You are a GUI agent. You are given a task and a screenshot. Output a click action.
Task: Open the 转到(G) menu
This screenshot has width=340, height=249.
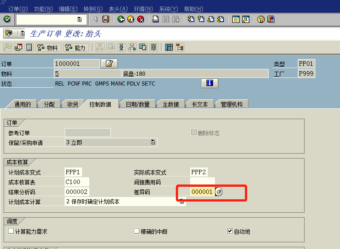tap(93, 9)
